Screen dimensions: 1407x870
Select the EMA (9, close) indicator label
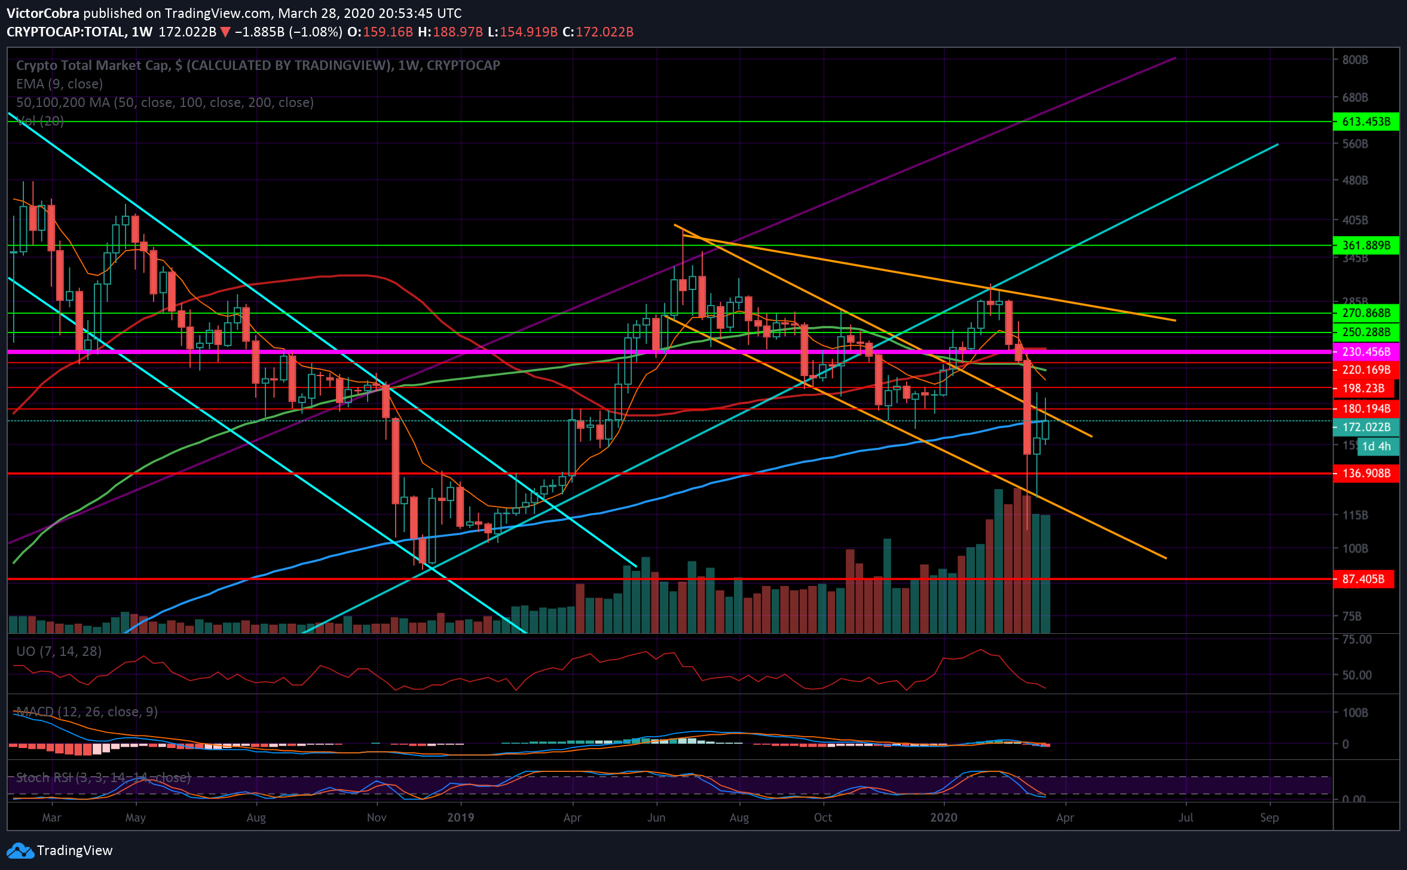point(59,84)
